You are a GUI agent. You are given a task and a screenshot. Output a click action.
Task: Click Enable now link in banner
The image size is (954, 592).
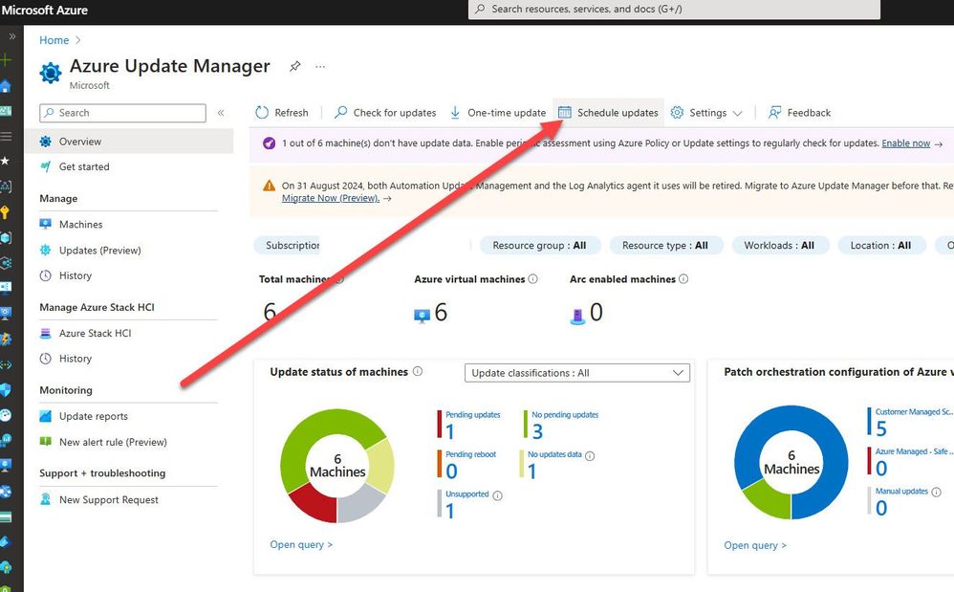(906, 143)
